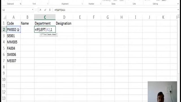Select column H header
Image resolution: width=181 pixels, height=102 pixels.
pyautogui.click(x=122, y=17)
